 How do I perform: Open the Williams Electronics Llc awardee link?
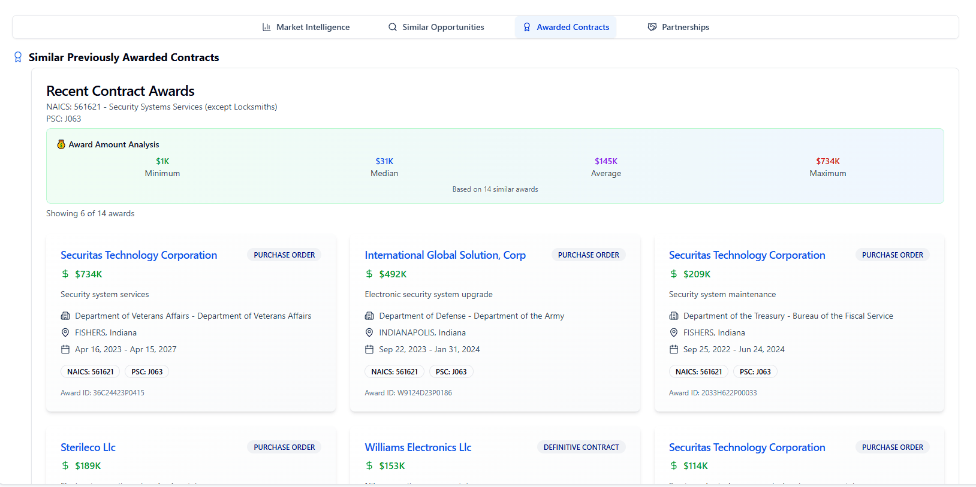418,447
